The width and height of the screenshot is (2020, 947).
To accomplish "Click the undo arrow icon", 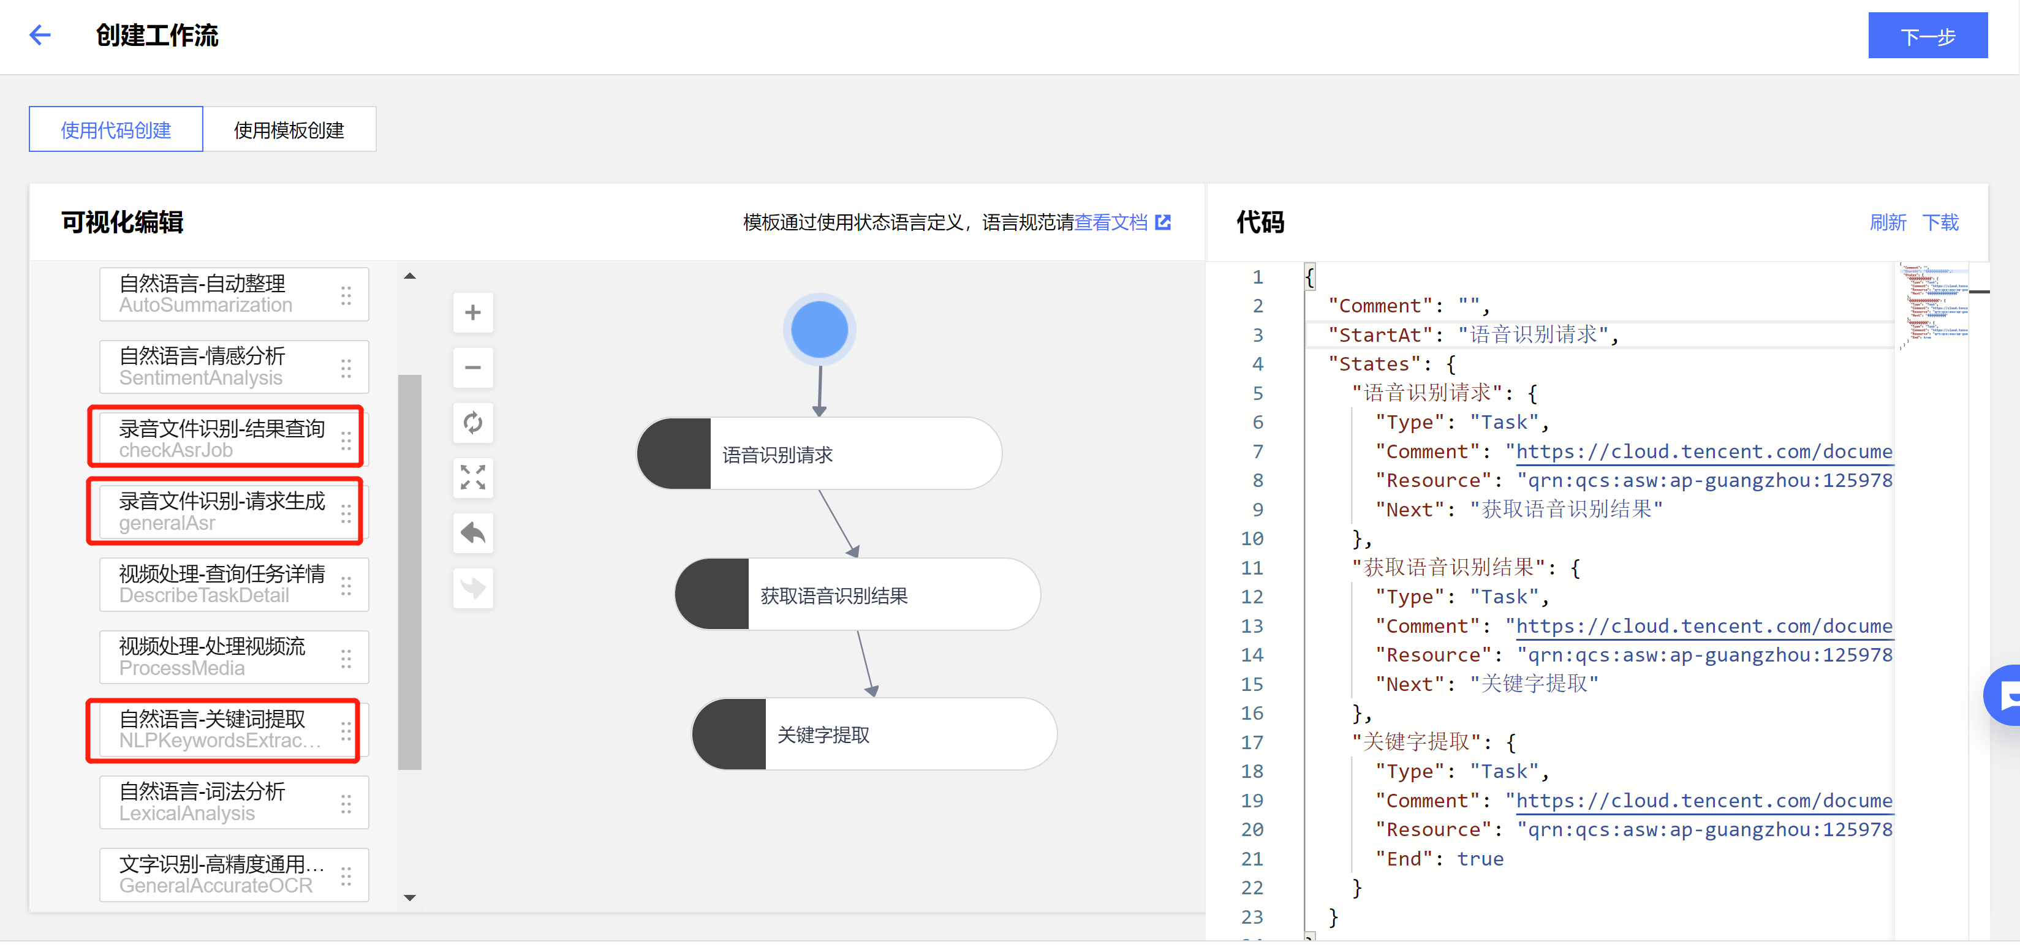I will point(473,533).
